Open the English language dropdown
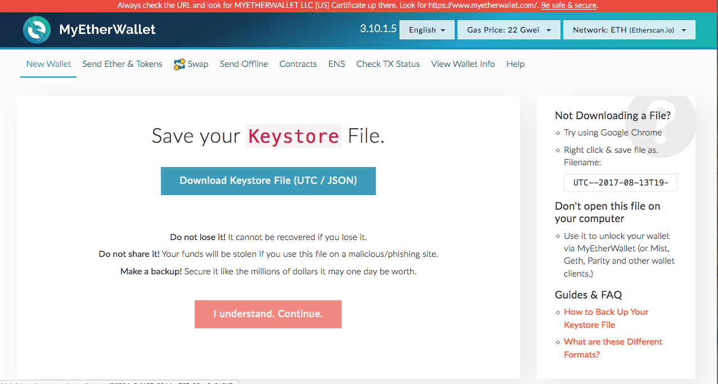718x384 pixels. tap(427, 30)
